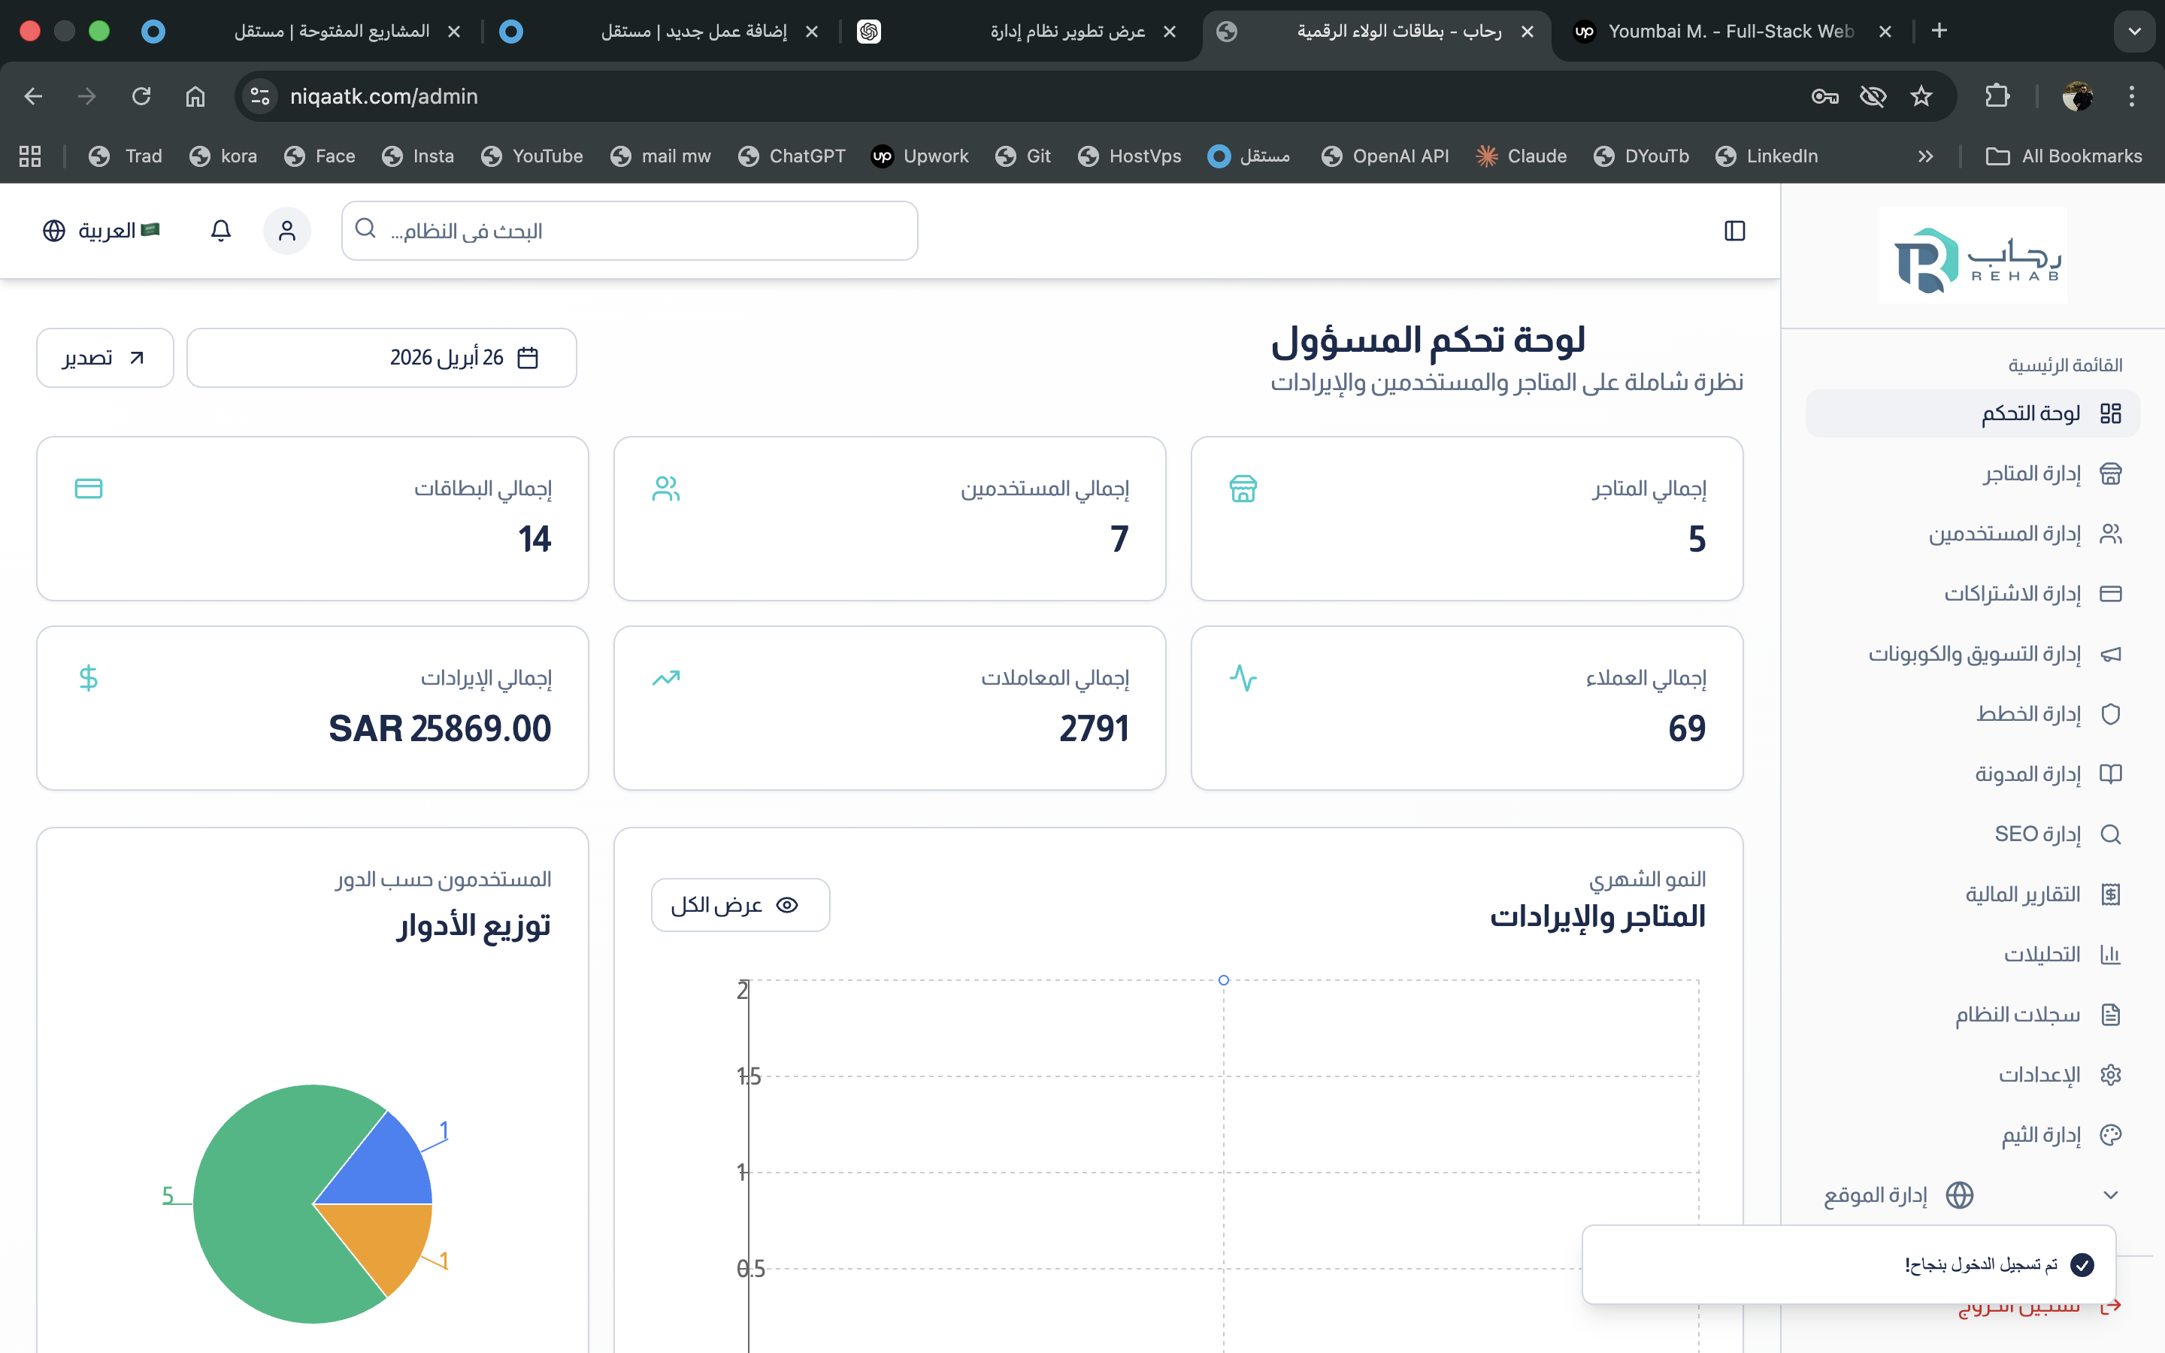The image size is (2165, 1353).
Task: Reload the page with the refresh icon
Action: point(141,95)
